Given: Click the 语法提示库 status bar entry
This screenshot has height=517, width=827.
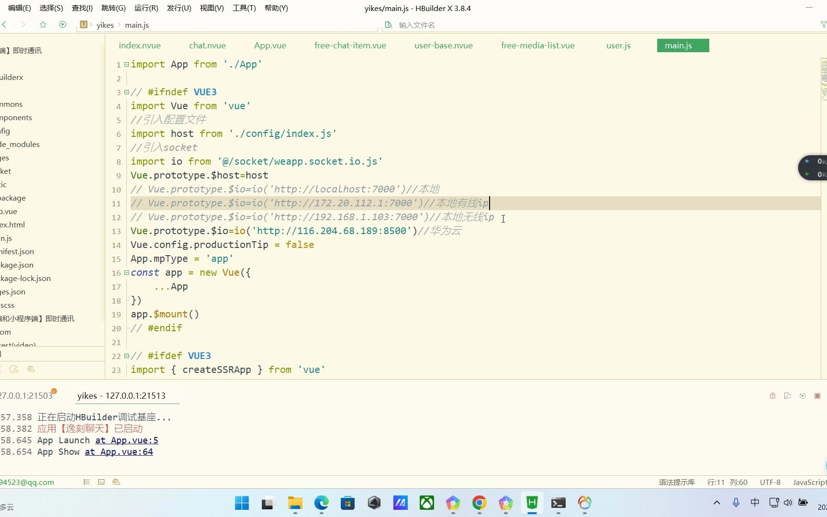Looking at the screenshot, I should [677, 482].
